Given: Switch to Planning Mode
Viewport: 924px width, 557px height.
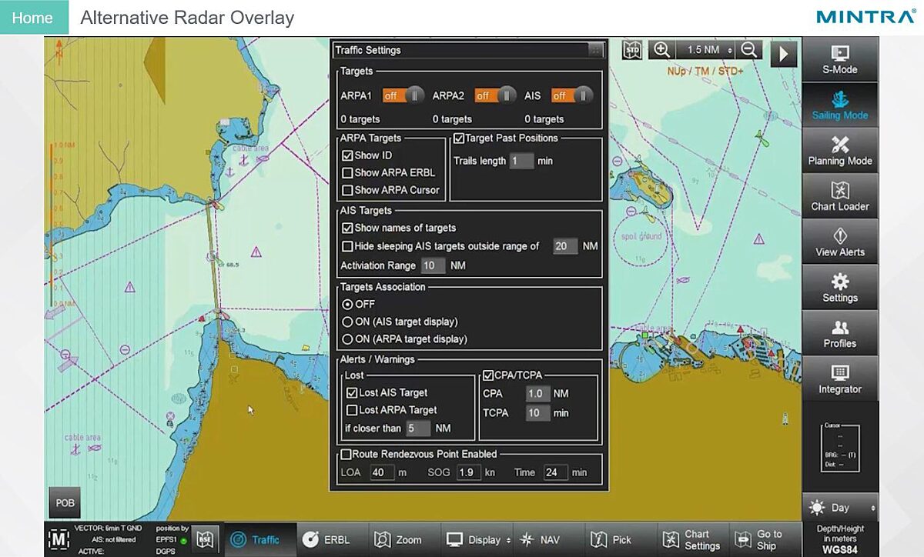Looking at the screenshot, I should (x=839, y=150).
